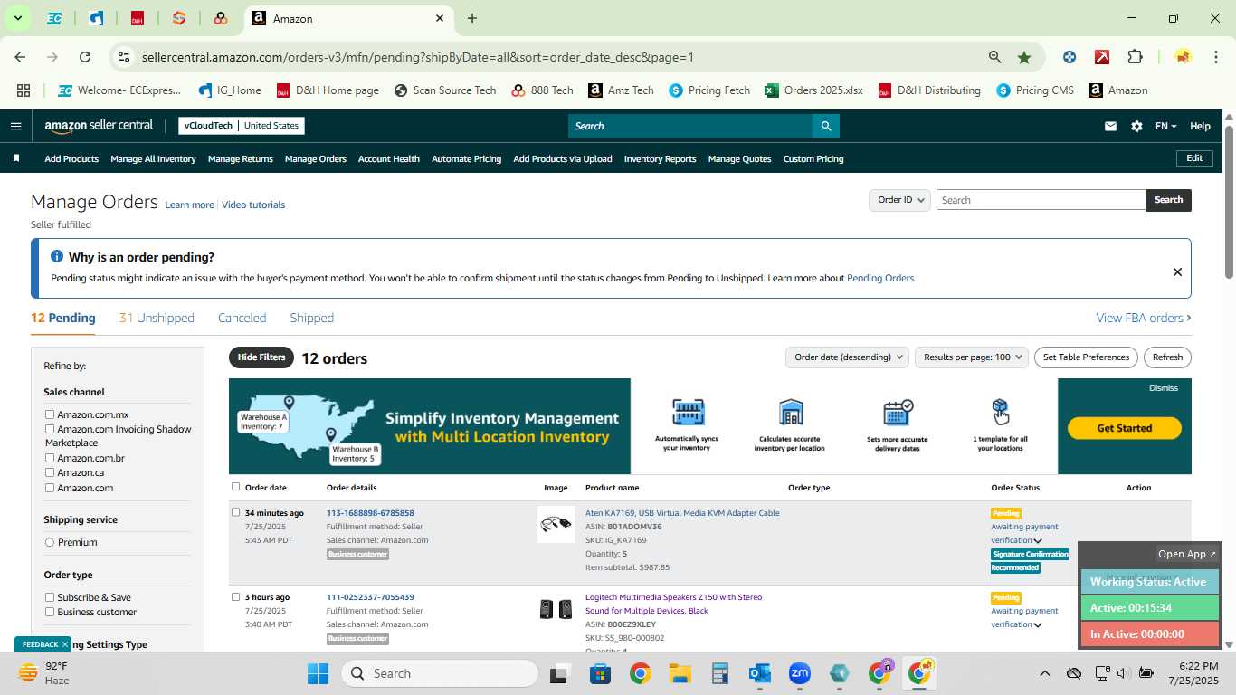Switch to the 31 Unshipped tab
Image resolution: width=1236 pixels, height=695 pixels.
[157, 318]
